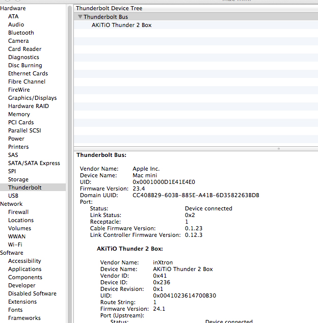Click Link Controller Firmware Version value 0.12.3
318x323 pixels.
click(194, 235)
